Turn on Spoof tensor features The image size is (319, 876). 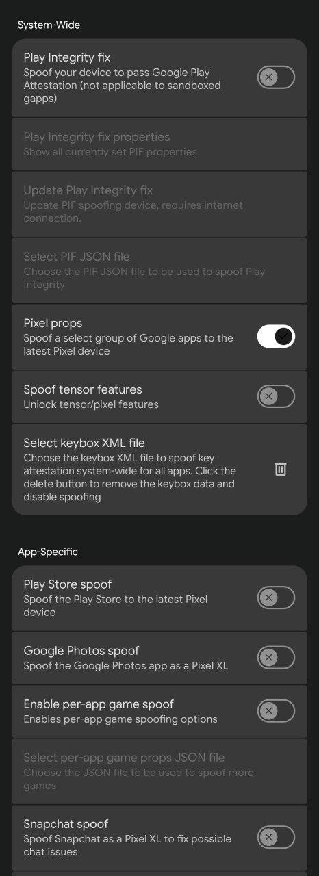[276, 396]
